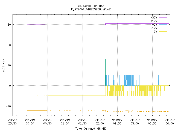Click the chart title 'Voltages for MEX'
The image size is (175, 131).
(x=91, y=6)
